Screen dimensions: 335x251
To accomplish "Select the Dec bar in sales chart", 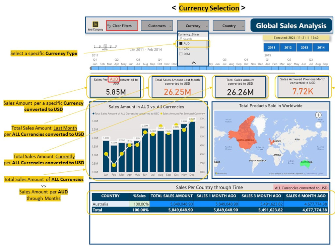I will pyautogui.click(x=192, y=147).
